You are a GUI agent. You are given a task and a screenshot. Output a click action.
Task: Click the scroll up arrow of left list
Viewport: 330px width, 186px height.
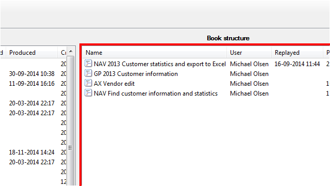click(71, 51)
